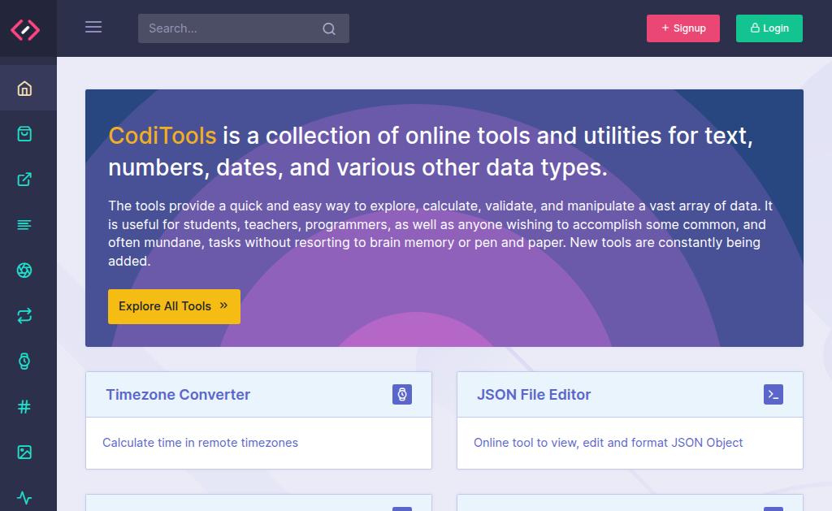Open the text lines sidebar icon
Image resolution: width=832 pixels, height=511 pixels.
click(24, 225)
